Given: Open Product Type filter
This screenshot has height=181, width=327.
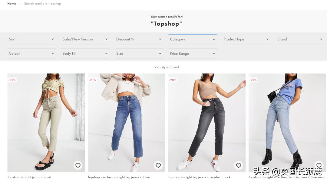Looking at the screenshot, I should (x=246, y=39).
